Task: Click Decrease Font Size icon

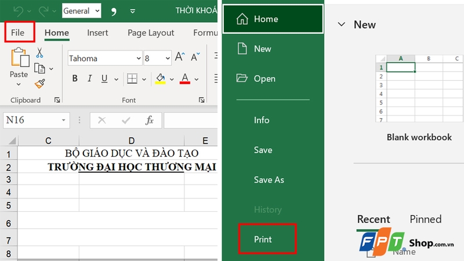Action: click(195, 56)
